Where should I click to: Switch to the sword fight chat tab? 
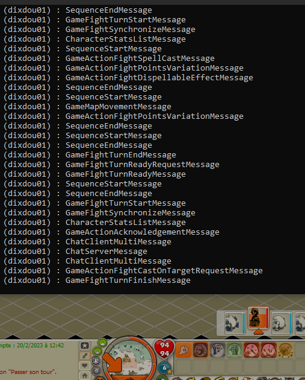[85, 356]
